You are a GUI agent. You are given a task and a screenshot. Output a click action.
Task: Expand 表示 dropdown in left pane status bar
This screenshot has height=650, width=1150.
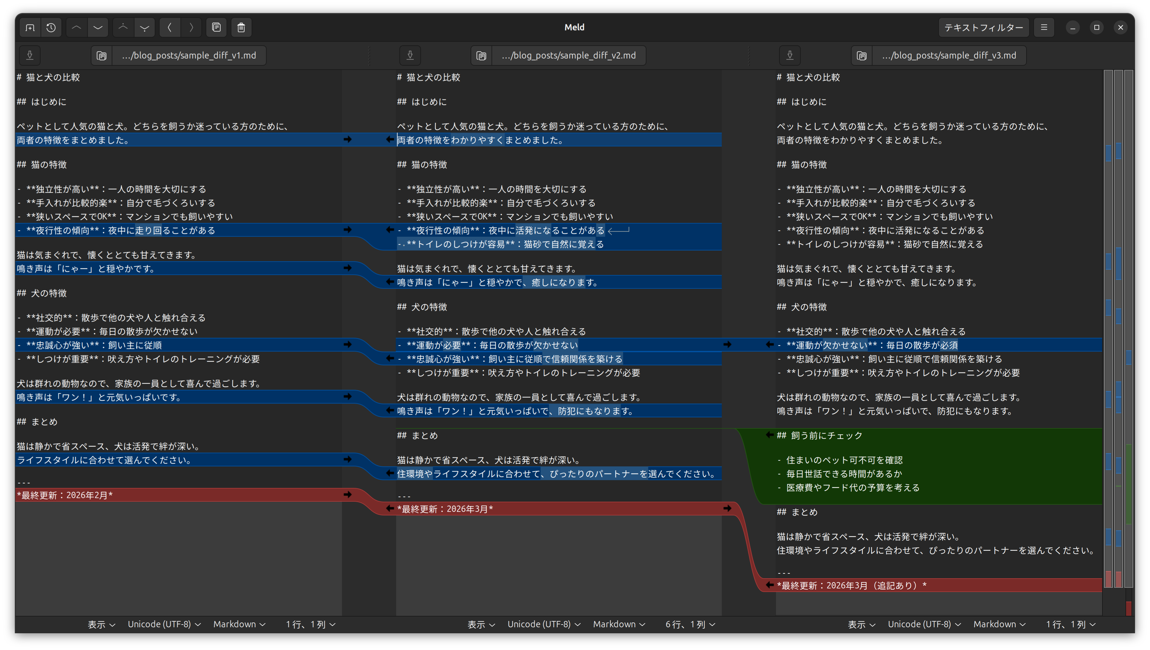pyautogui.click(x=101, y=624)
